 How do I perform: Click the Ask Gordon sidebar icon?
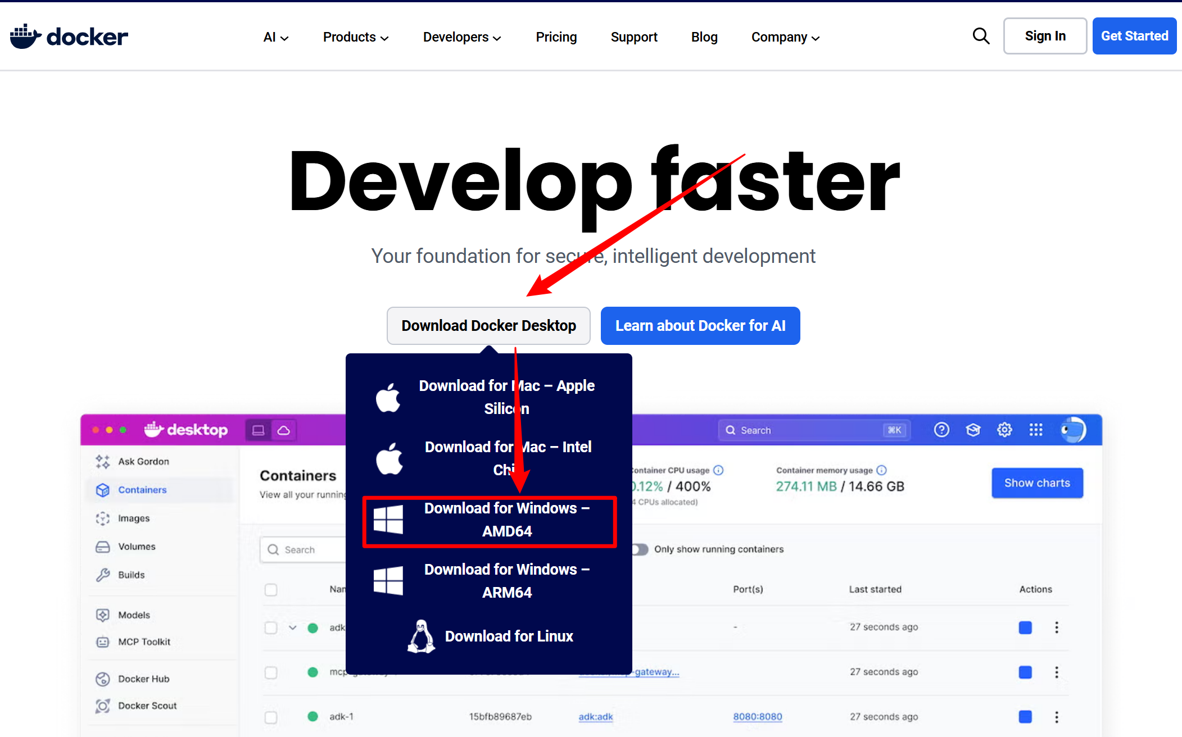pos(102,461)
